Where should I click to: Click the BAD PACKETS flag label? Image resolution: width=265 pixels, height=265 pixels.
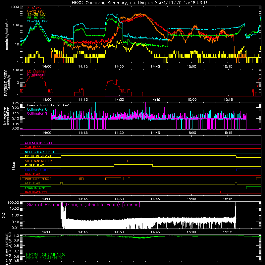click(36, 192)
